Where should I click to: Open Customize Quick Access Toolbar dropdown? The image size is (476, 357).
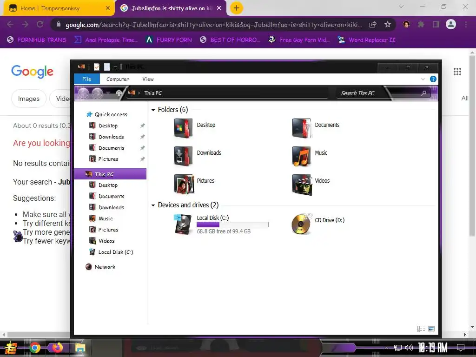coord(115,67)
